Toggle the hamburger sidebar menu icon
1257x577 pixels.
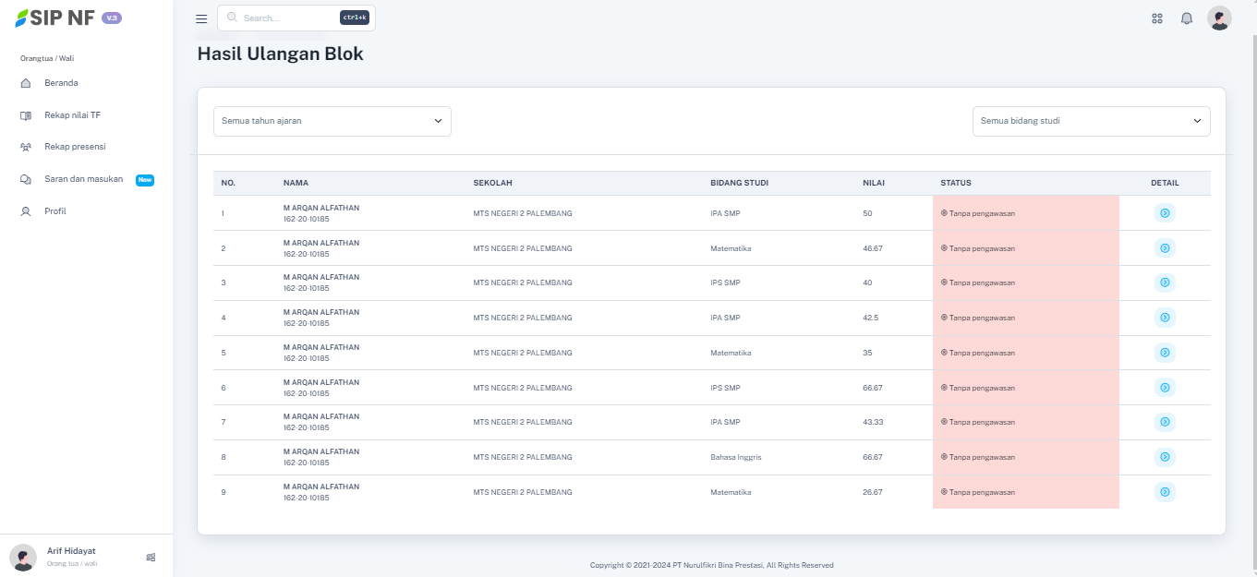[x=201, y=18]
